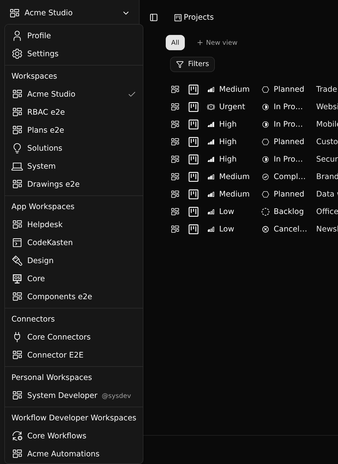
Task: Click In Progress status icon in Website row
Action: tap(265, 107)
